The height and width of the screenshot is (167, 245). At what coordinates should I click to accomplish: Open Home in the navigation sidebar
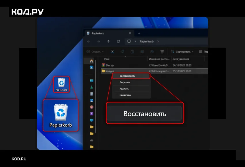pyautogui.click(x=92, y=61)
